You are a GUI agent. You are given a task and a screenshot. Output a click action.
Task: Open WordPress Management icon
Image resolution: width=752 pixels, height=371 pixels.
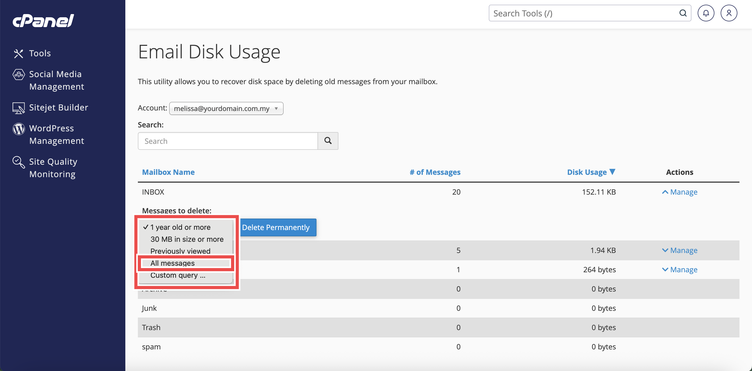18,129
